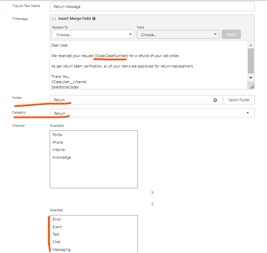
Task: Click the curly braces merge field icon
Action: pyautogui.click(x=54, y=19)
